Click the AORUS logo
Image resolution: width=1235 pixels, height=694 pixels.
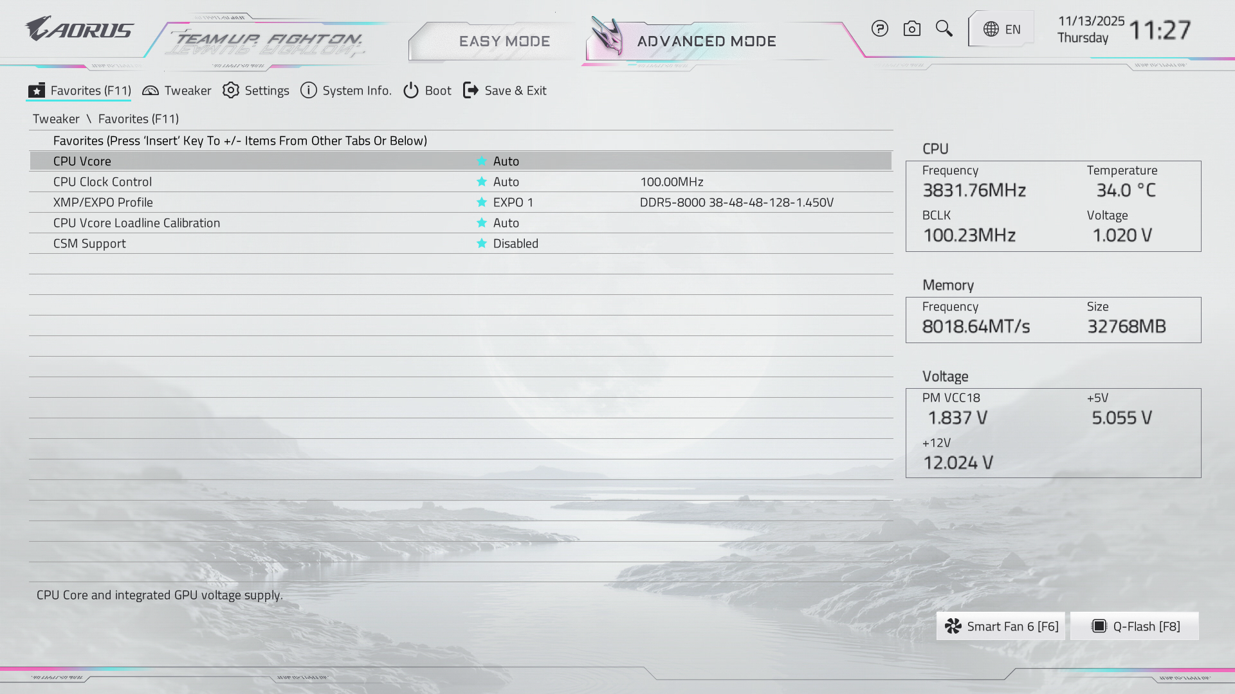click(x=79, y=30)
